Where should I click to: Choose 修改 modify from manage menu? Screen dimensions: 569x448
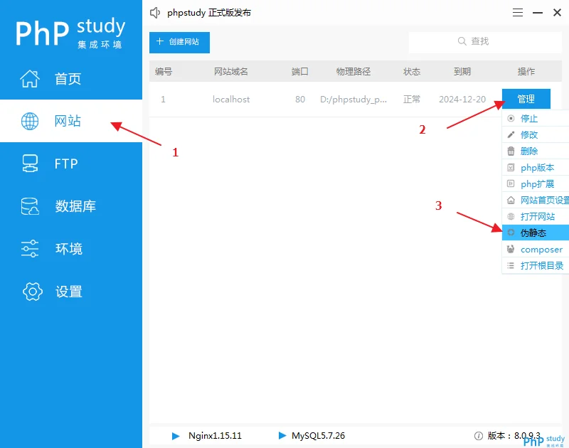536,135
